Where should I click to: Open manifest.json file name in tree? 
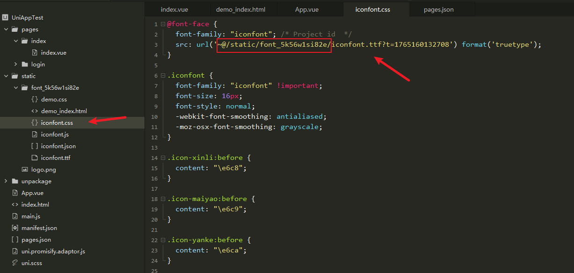click(39, 228)
